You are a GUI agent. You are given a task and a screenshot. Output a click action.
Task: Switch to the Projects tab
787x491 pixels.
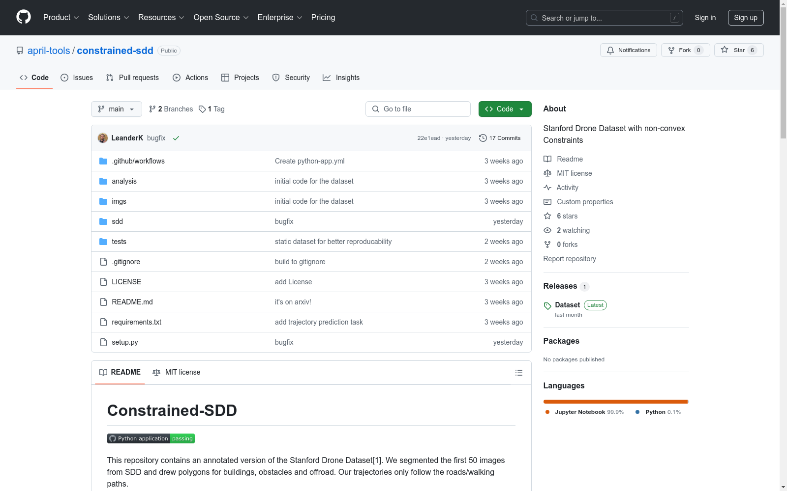(240, 78)
